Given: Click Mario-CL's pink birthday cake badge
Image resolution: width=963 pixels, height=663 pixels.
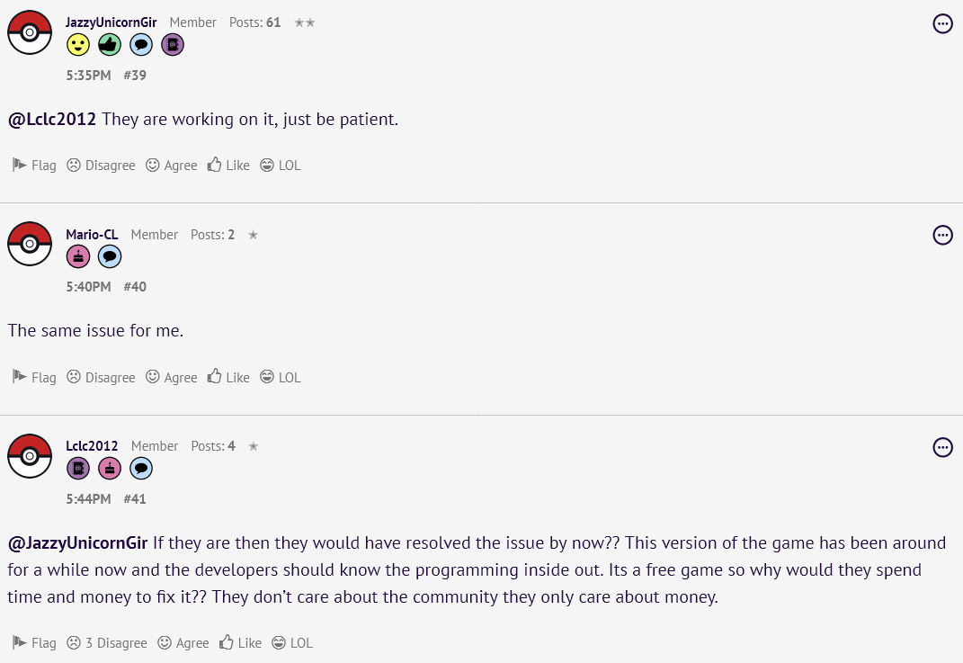Looking at the screenshot, I should pyautogui.click(x=78, y=257).
